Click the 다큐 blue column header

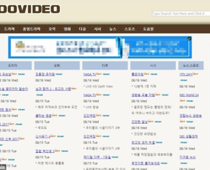pos(105,66)
